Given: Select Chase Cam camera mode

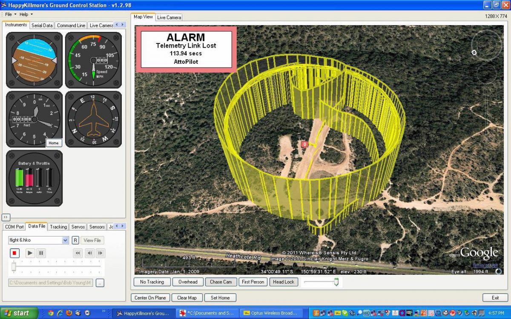Looking at the screenshot, I should click(x=221, y=282).
